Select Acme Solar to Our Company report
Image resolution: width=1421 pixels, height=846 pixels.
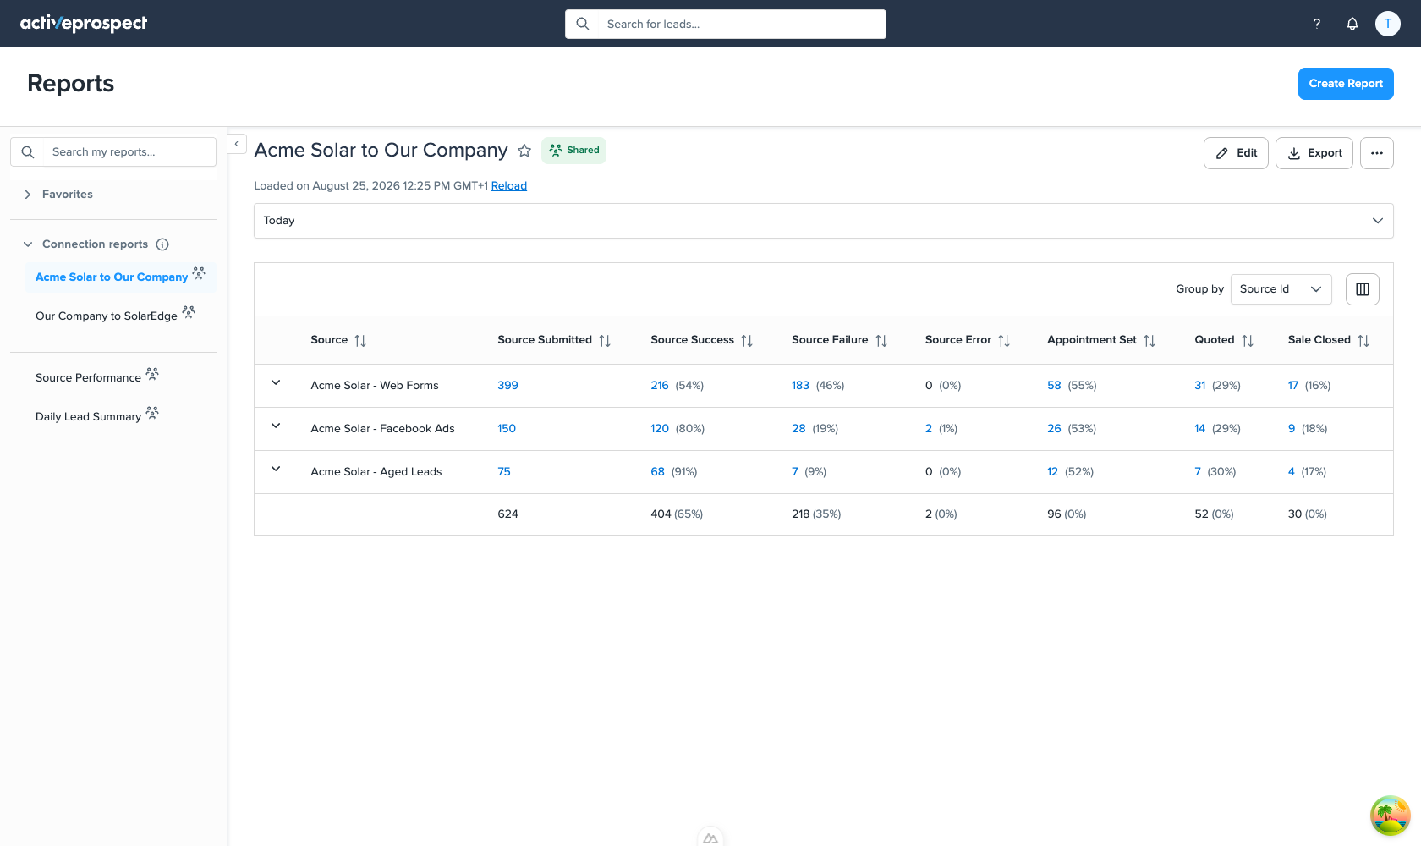(112, 277)
